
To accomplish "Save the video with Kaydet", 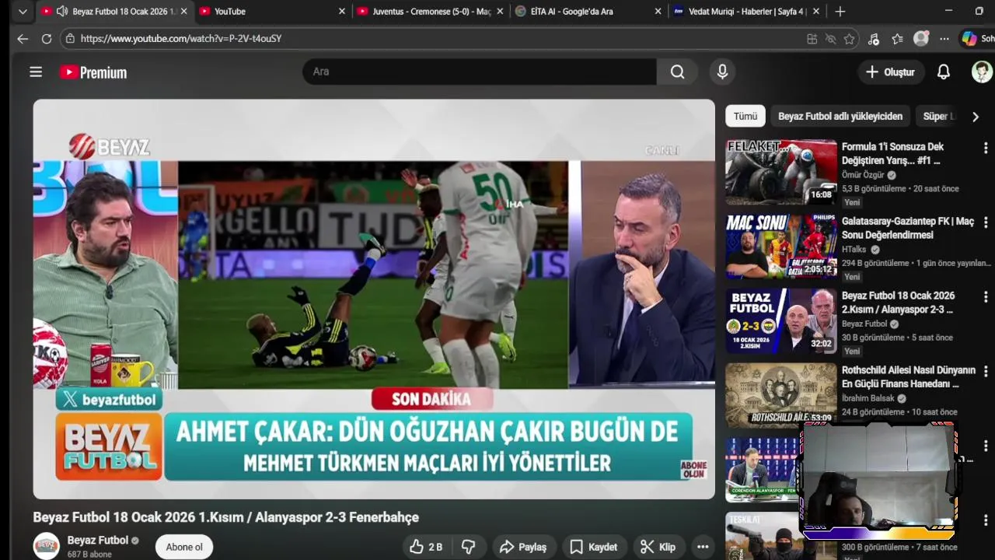I will [594, 547].
